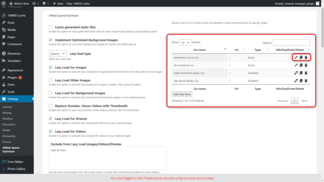324x182 pixels.
Task: Edit the twbb-frontend-styles-css row
Action: click(296, 73)
